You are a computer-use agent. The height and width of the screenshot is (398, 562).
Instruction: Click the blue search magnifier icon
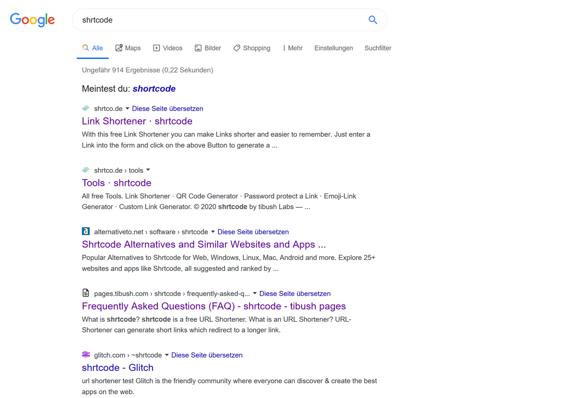(373, 20)
